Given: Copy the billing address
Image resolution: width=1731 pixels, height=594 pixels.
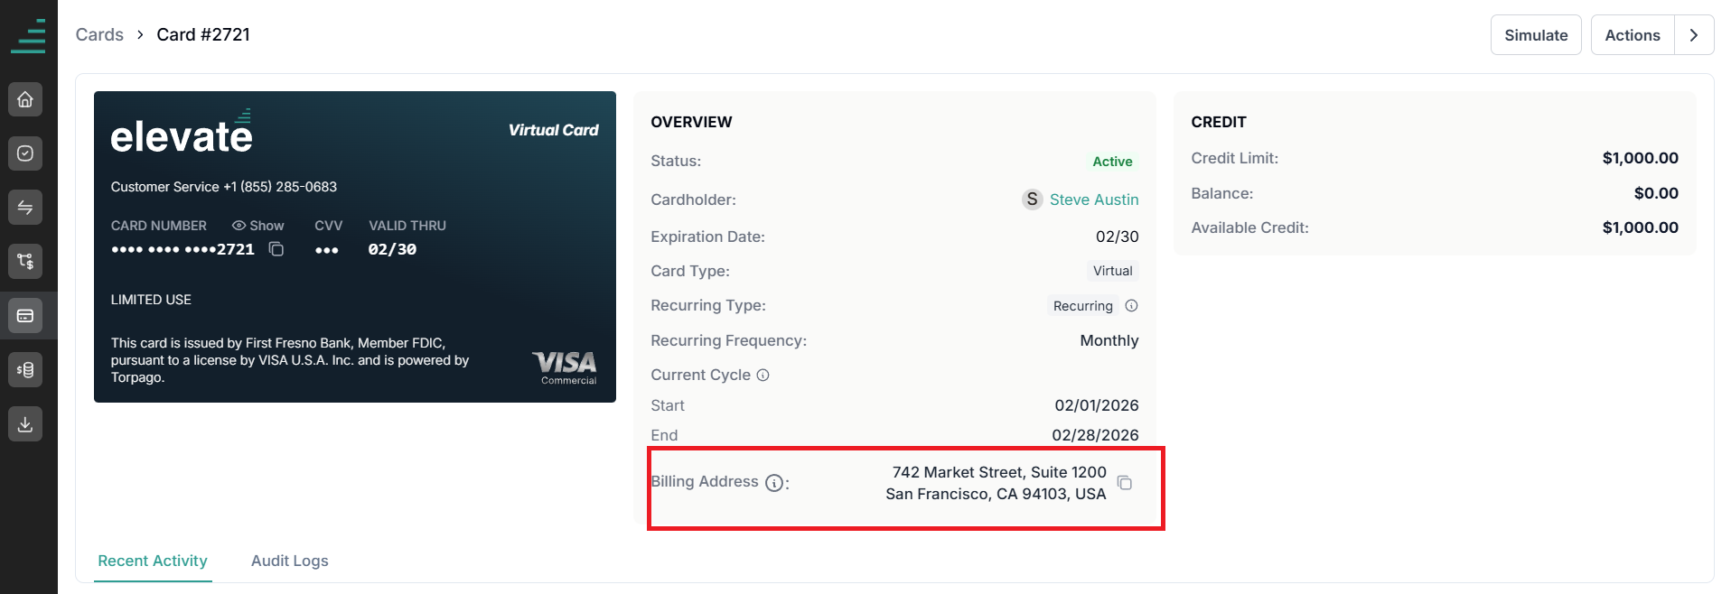Looking at the screenshot, I should click(1125, 483).
